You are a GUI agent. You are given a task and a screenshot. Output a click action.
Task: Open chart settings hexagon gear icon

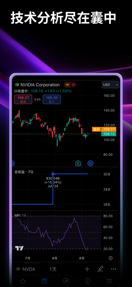pyautogui.click(x=111, y=258)
